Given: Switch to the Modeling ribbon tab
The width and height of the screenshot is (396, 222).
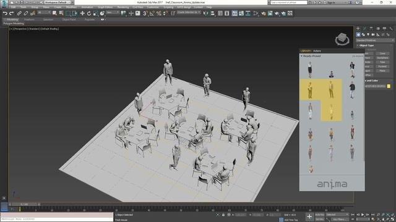Looking at the screenshot, I should (12, 19).
